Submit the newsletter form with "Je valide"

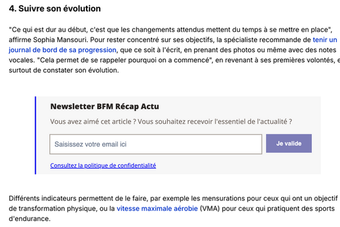pos(289,143)
